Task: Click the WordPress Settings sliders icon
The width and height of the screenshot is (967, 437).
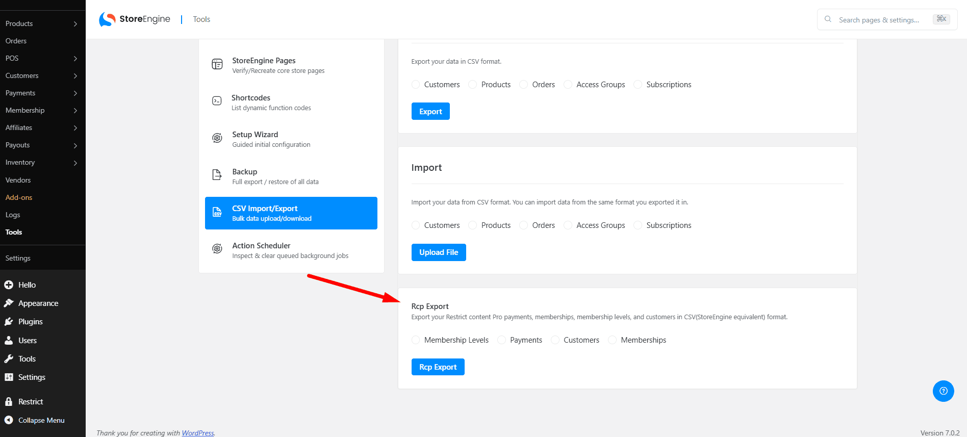Action: (9, 377)
